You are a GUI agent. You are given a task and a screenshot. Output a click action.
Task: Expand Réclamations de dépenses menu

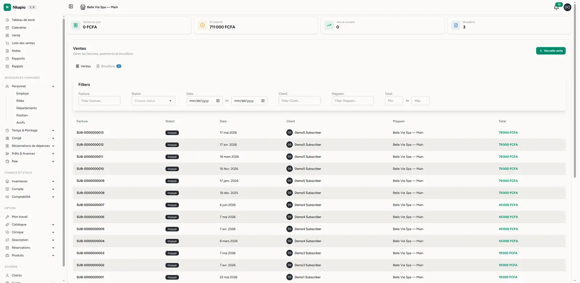click(30, 146)
